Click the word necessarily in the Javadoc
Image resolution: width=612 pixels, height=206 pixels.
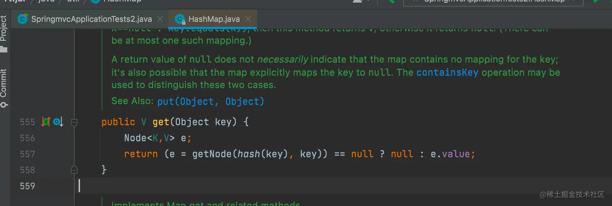pos(283,59)
